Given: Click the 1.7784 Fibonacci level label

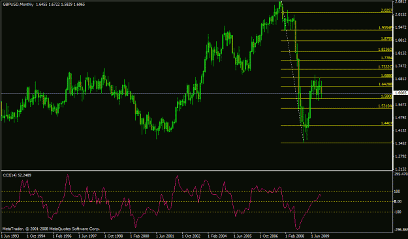Looking at the screenshot, I should pos(386,58).
